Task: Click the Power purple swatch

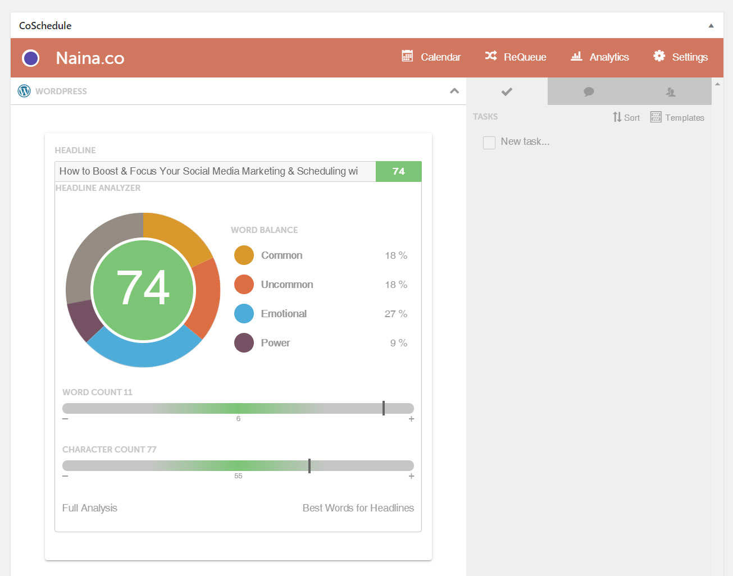Action: point(244,343)
